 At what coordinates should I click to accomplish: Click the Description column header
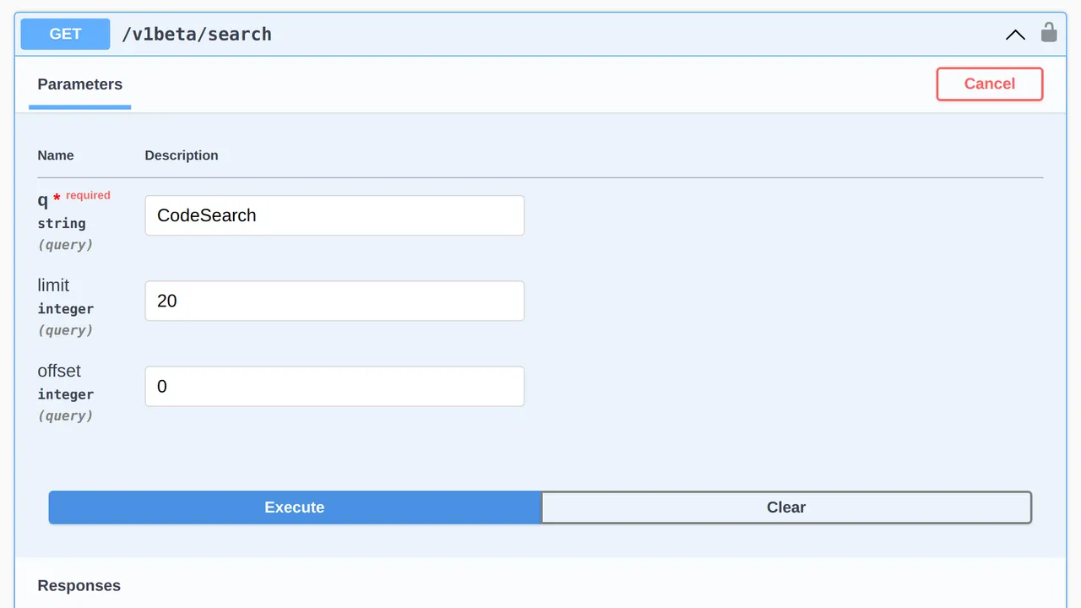click(x=182, y=155)
